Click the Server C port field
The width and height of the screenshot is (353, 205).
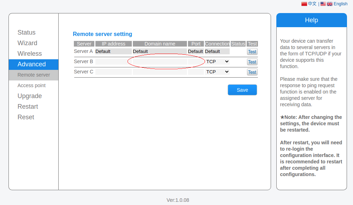coord(196,72)
